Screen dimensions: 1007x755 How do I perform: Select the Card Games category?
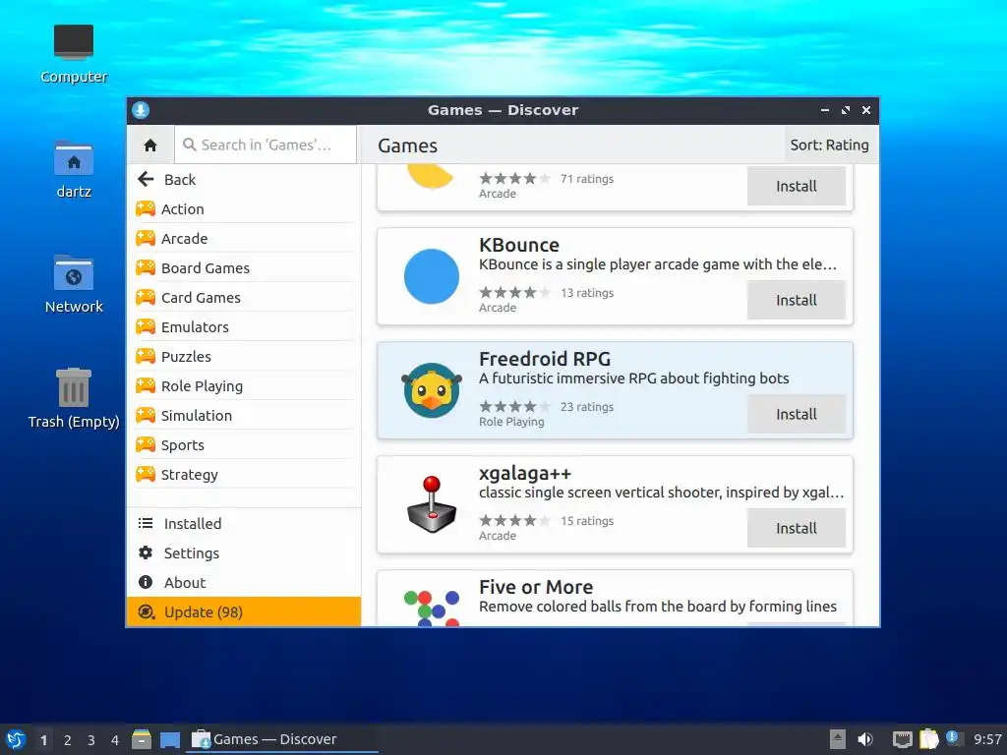pos(244,297)
